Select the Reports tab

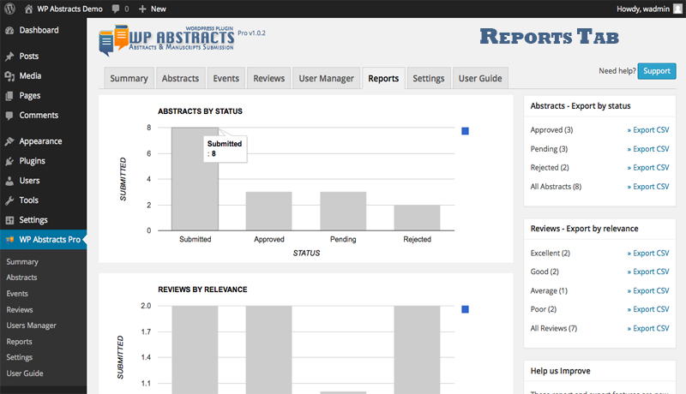point(383,78)
